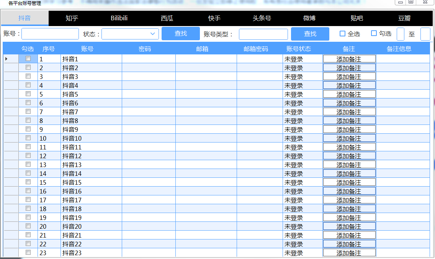Sort by the 序号 column header
This screenshot has height=259, width=435.
(49, 49)
